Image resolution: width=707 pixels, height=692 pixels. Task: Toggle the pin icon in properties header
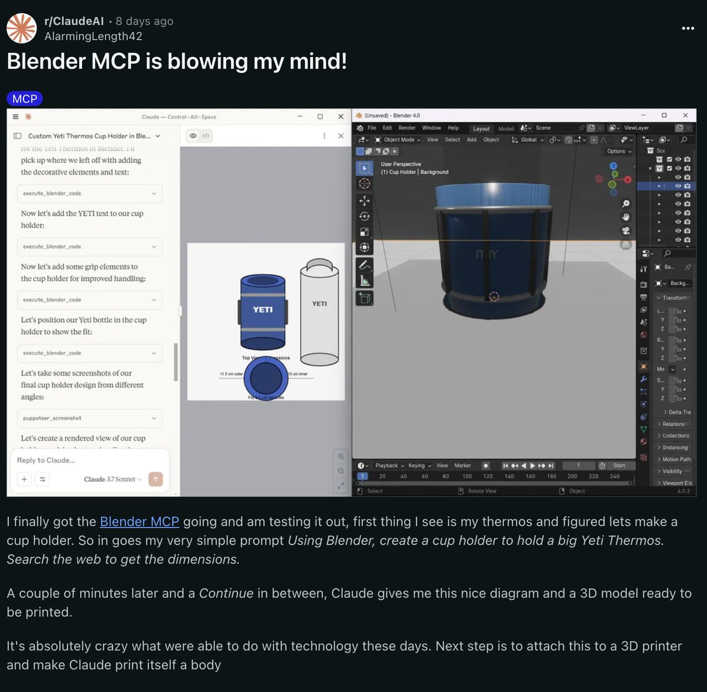click(x=687, y=268)
